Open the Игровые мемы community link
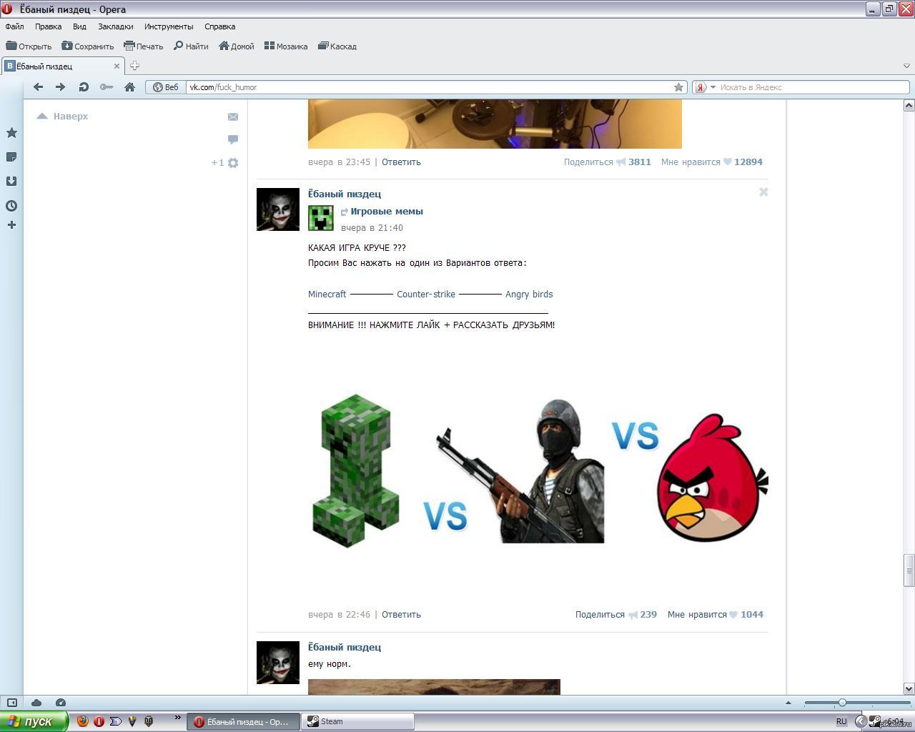915x732 pixels. 387,212
